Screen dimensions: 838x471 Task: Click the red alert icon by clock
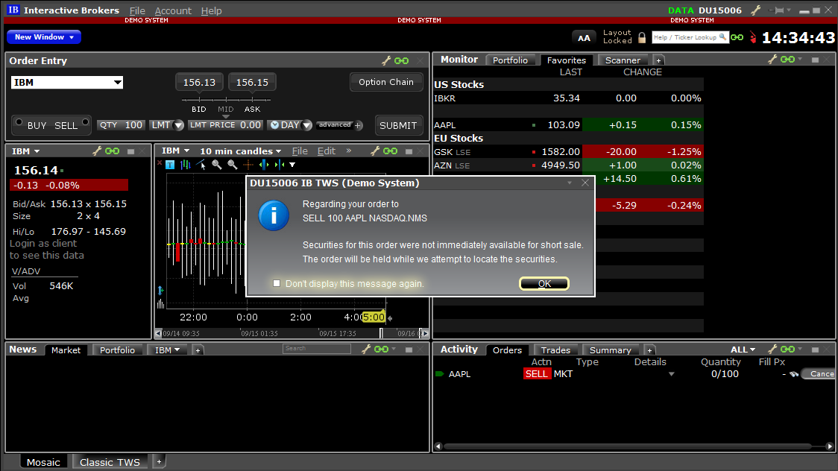tap(753, 37)
